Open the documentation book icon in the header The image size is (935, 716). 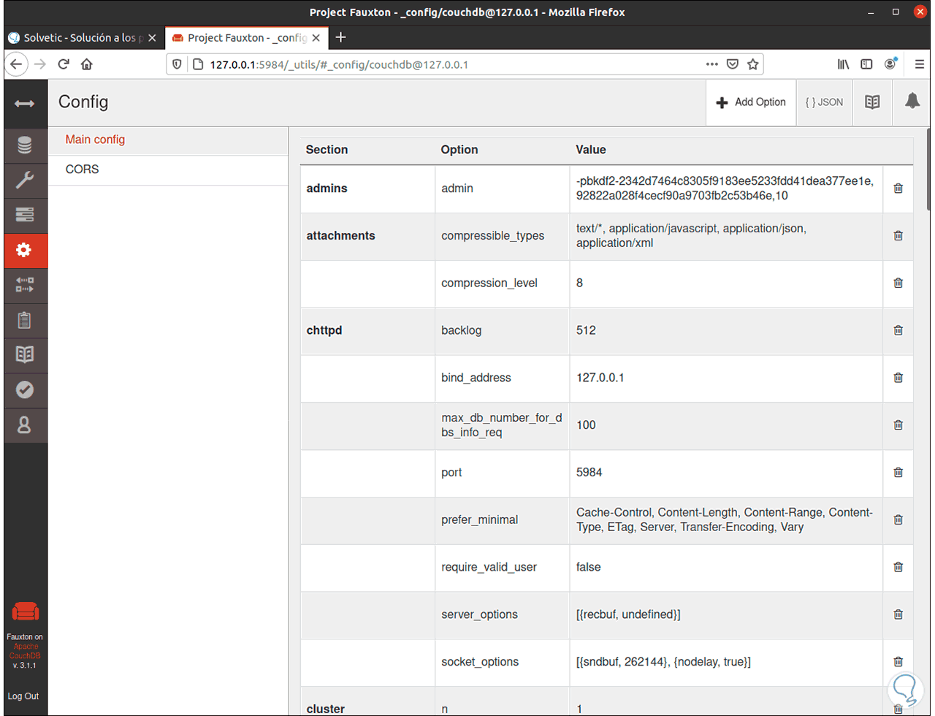[872, 102]
